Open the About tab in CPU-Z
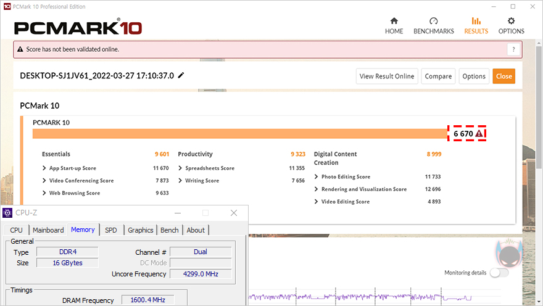Image resolution: width=543 pixels, height=306 pixels. pyautogui.click(x=196, y=230)
